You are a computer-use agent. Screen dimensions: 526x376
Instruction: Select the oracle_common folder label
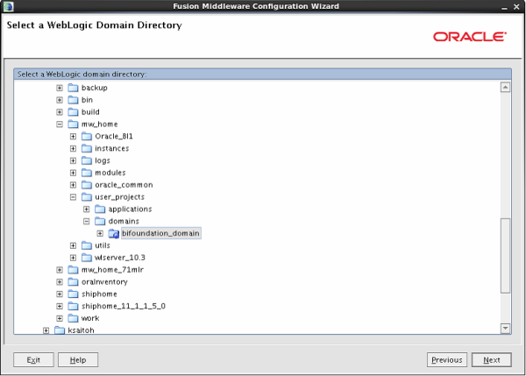coord(123,185)
